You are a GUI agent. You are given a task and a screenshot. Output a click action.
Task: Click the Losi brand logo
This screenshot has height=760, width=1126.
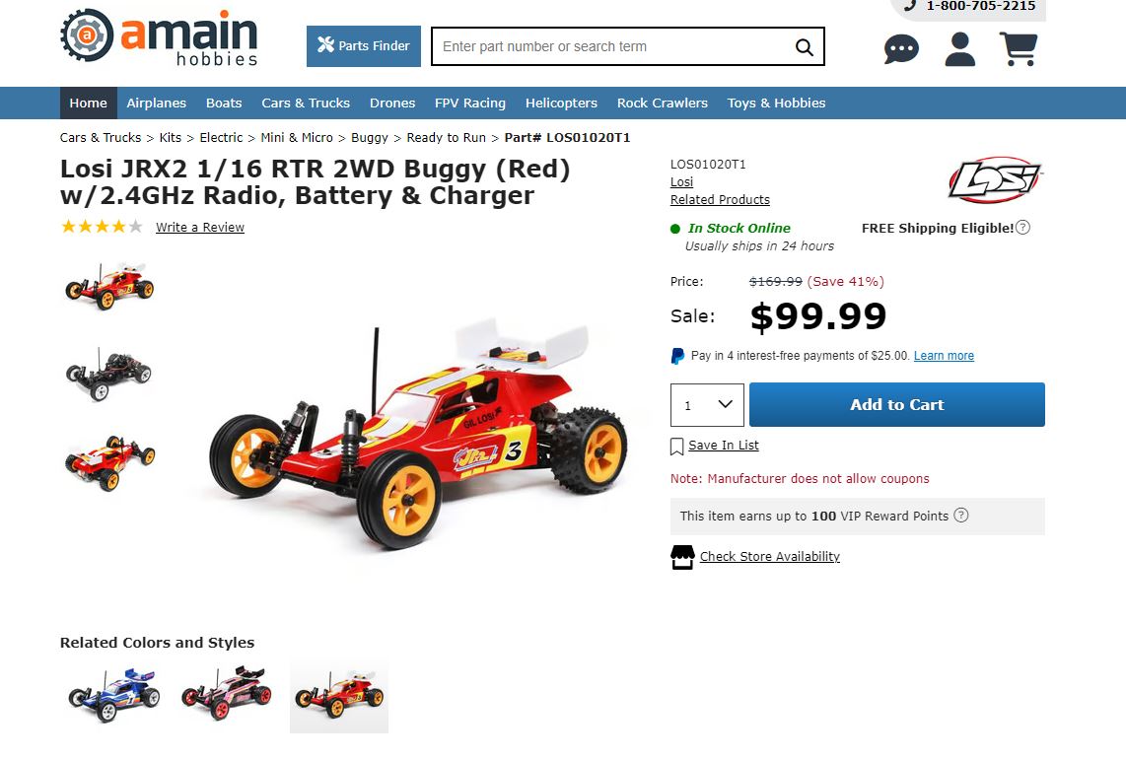click(x=995, y=179)
